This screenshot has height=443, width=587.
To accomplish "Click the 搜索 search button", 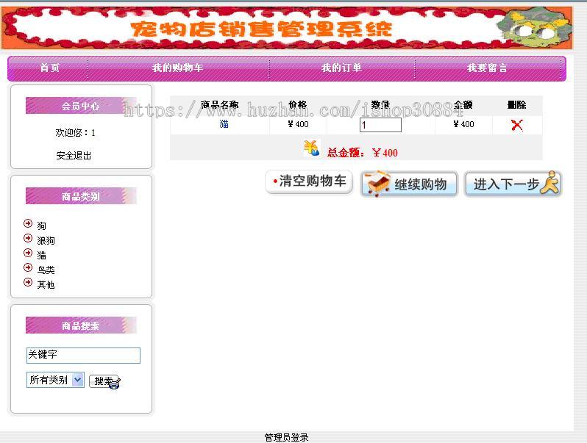I will pyautogui.click(x=104, y=381).
